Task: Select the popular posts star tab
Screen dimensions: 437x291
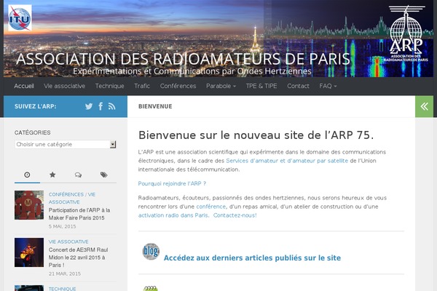Action: point(52,175)
